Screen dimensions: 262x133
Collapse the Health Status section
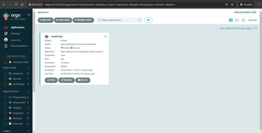pos(28,92)
